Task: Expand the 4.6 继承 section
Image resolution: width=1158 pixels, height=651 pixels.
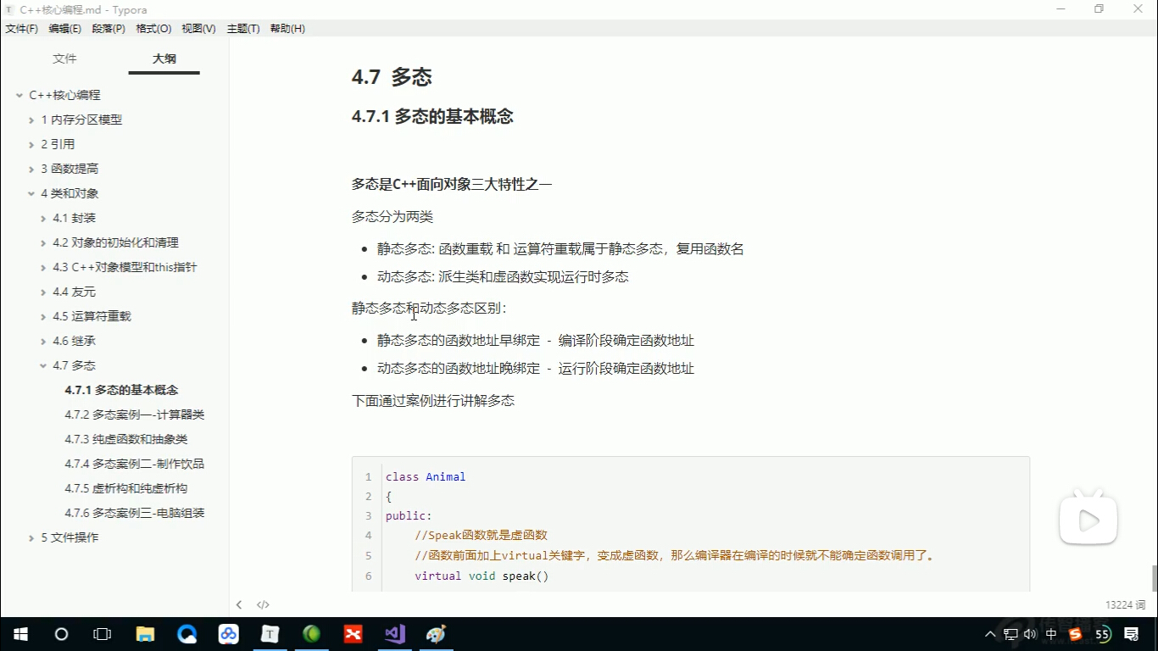Action: pos(42,340)
